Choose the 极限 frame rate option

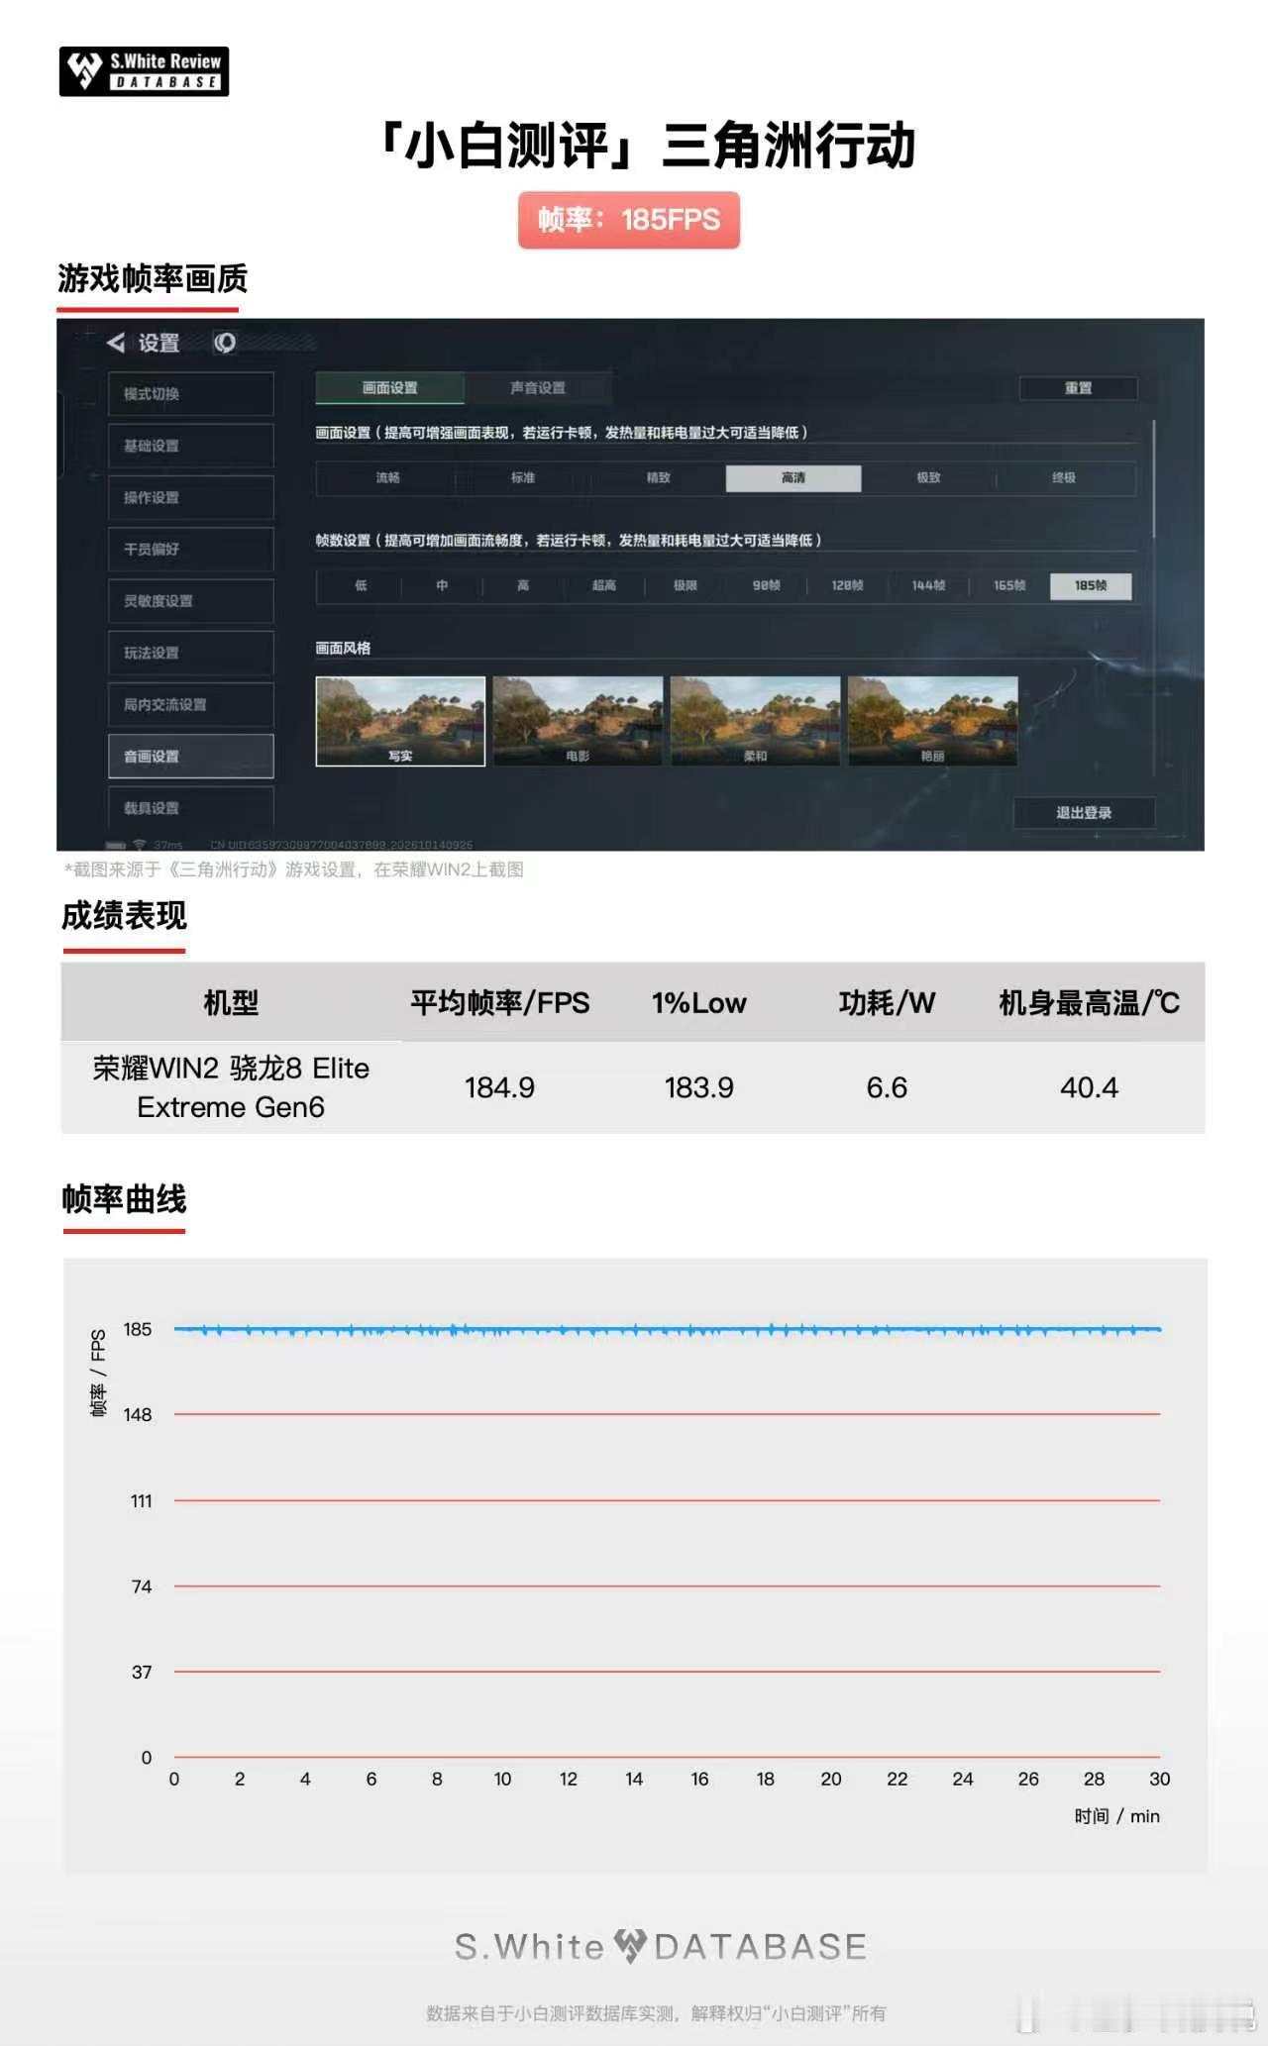[x=686, y=586]
